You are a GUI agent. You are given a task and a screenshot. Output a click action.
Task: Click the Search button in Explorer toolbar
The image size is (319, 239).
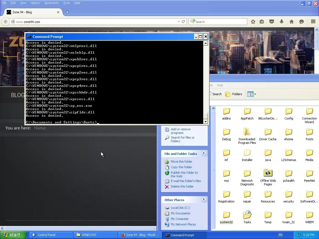[215, 94]
